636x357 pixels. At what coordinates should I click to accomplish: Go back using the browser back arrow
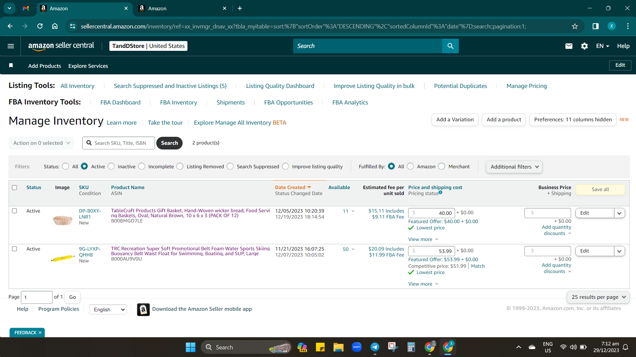10,26
